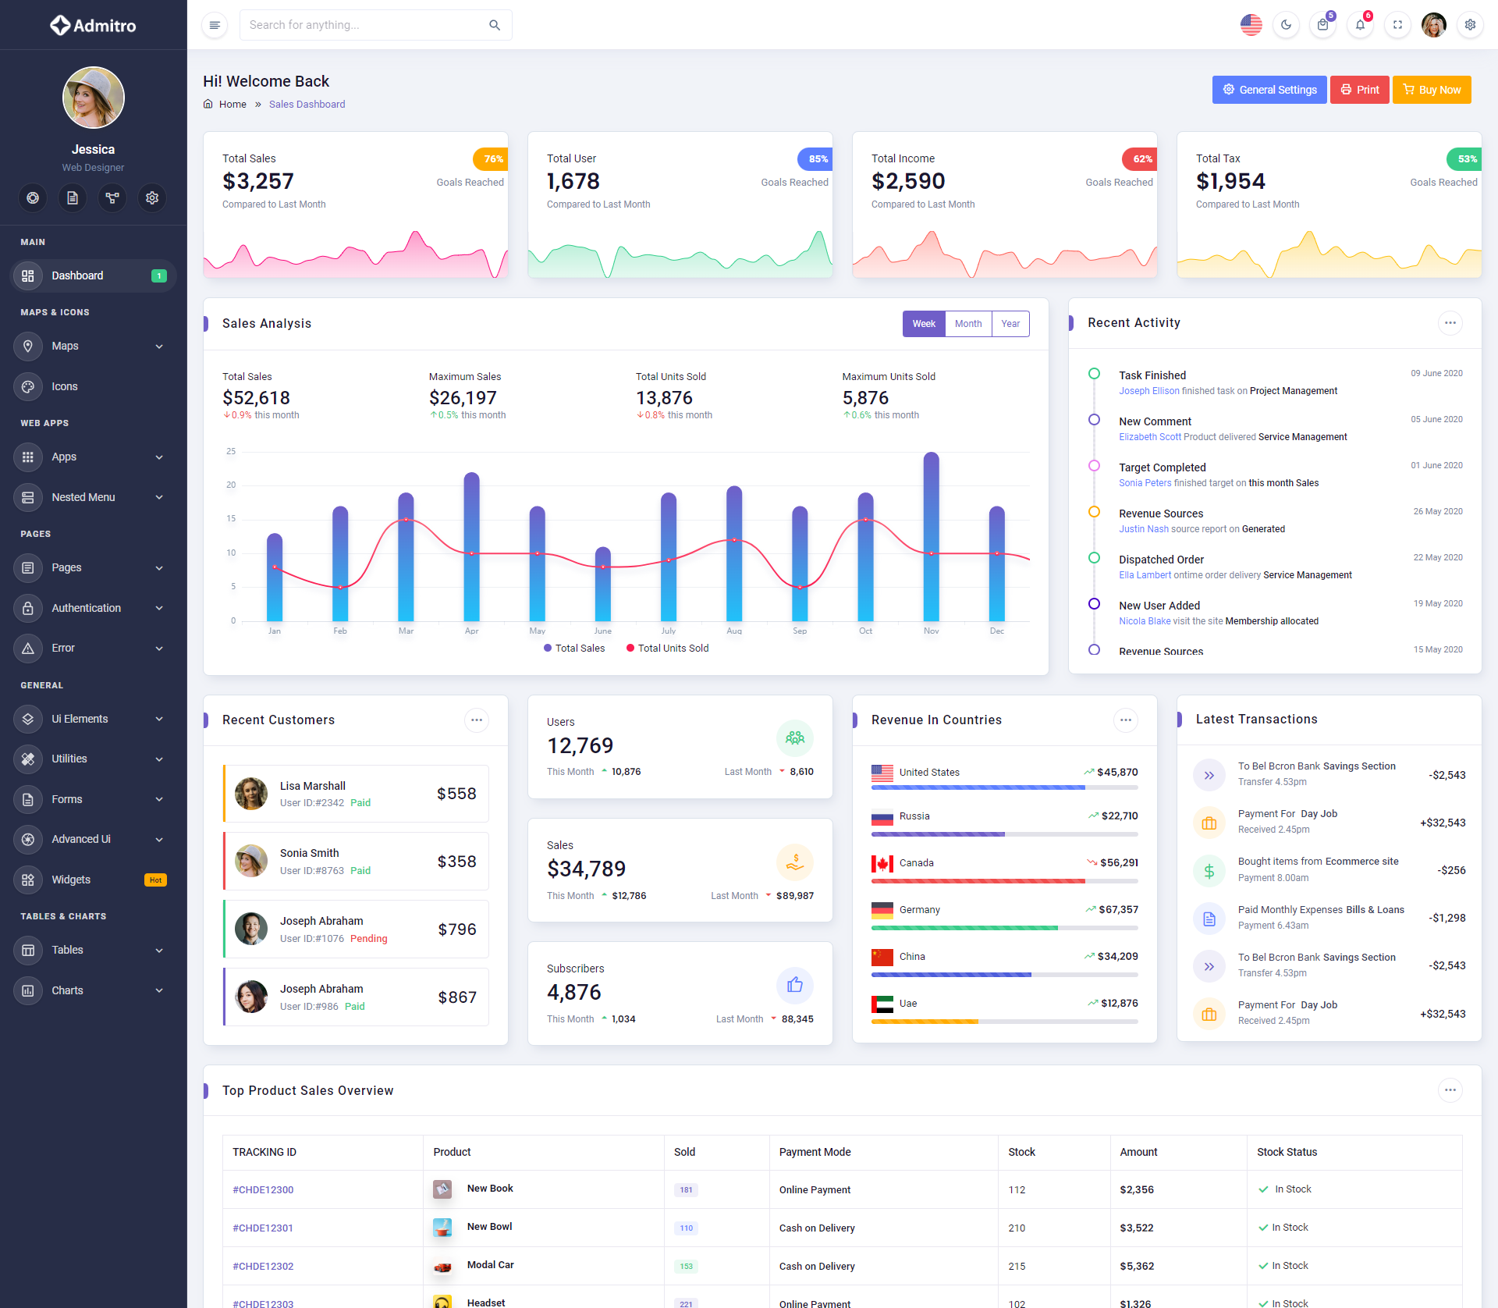Open the shopping bag cart icon
Image resolution: width=1498 pixels, height=1308 pixels.
click(1322, 25)
